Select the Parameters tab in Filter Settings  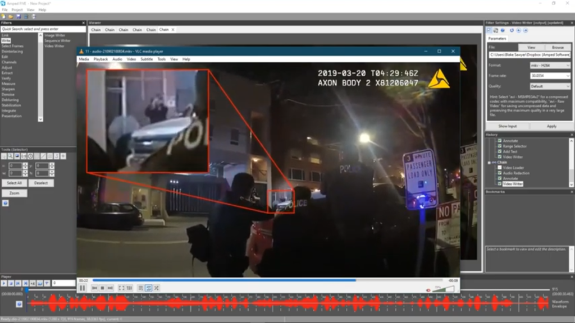[498, 39]
